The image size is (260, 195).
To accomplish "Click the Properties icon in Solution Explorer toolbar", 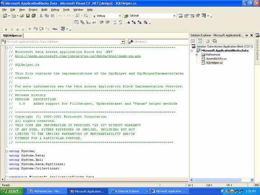I will point(215,41).
